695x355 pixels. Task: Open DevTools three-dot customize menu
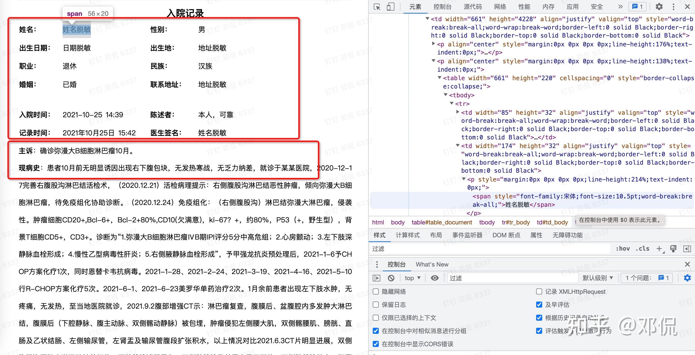point(673,7)
